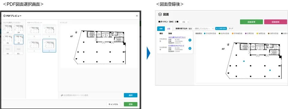Click the upper-left blue equipment marker on floor plan

click(244, 61)
